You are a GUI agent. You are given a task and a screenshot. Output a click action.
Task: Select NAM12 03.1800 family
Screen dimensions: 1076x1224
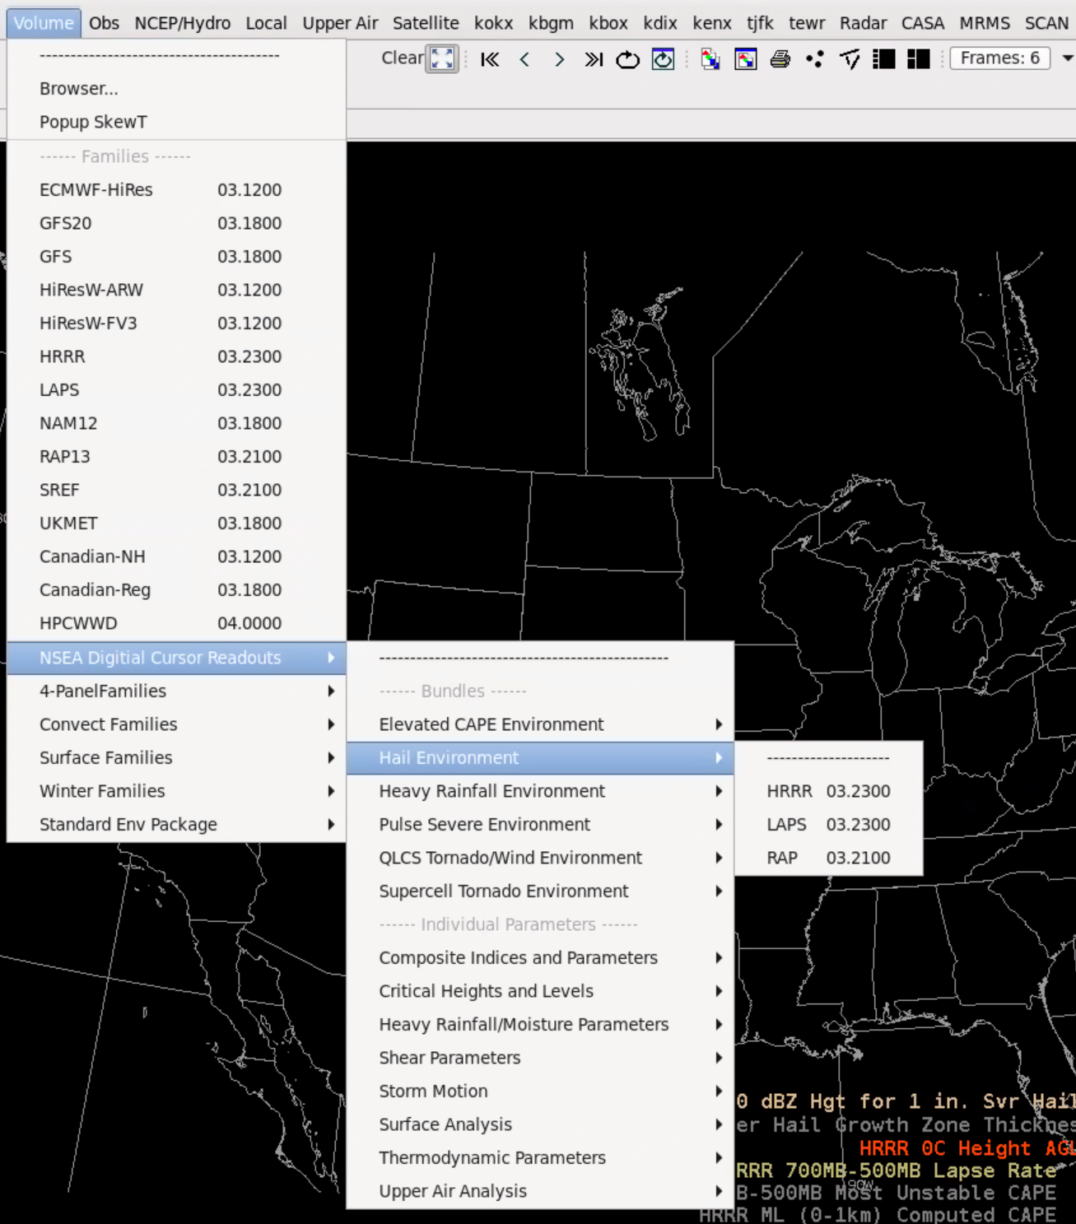pos(176,423)
